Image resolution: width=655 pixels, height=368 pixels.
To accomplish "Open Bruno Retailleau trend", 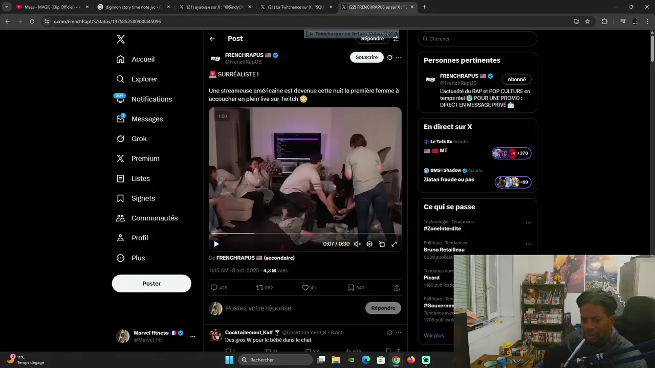I will click(x=444, y=250).
